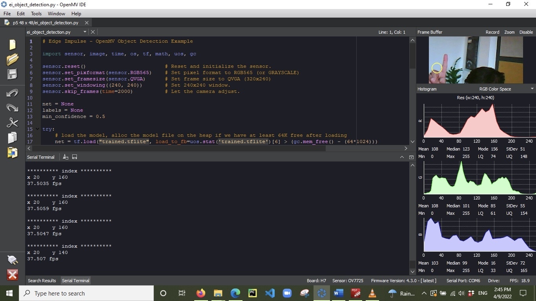Click the Firmware Version 4.3.0 latest link
The image size is (536, 301).
(404, 281)
